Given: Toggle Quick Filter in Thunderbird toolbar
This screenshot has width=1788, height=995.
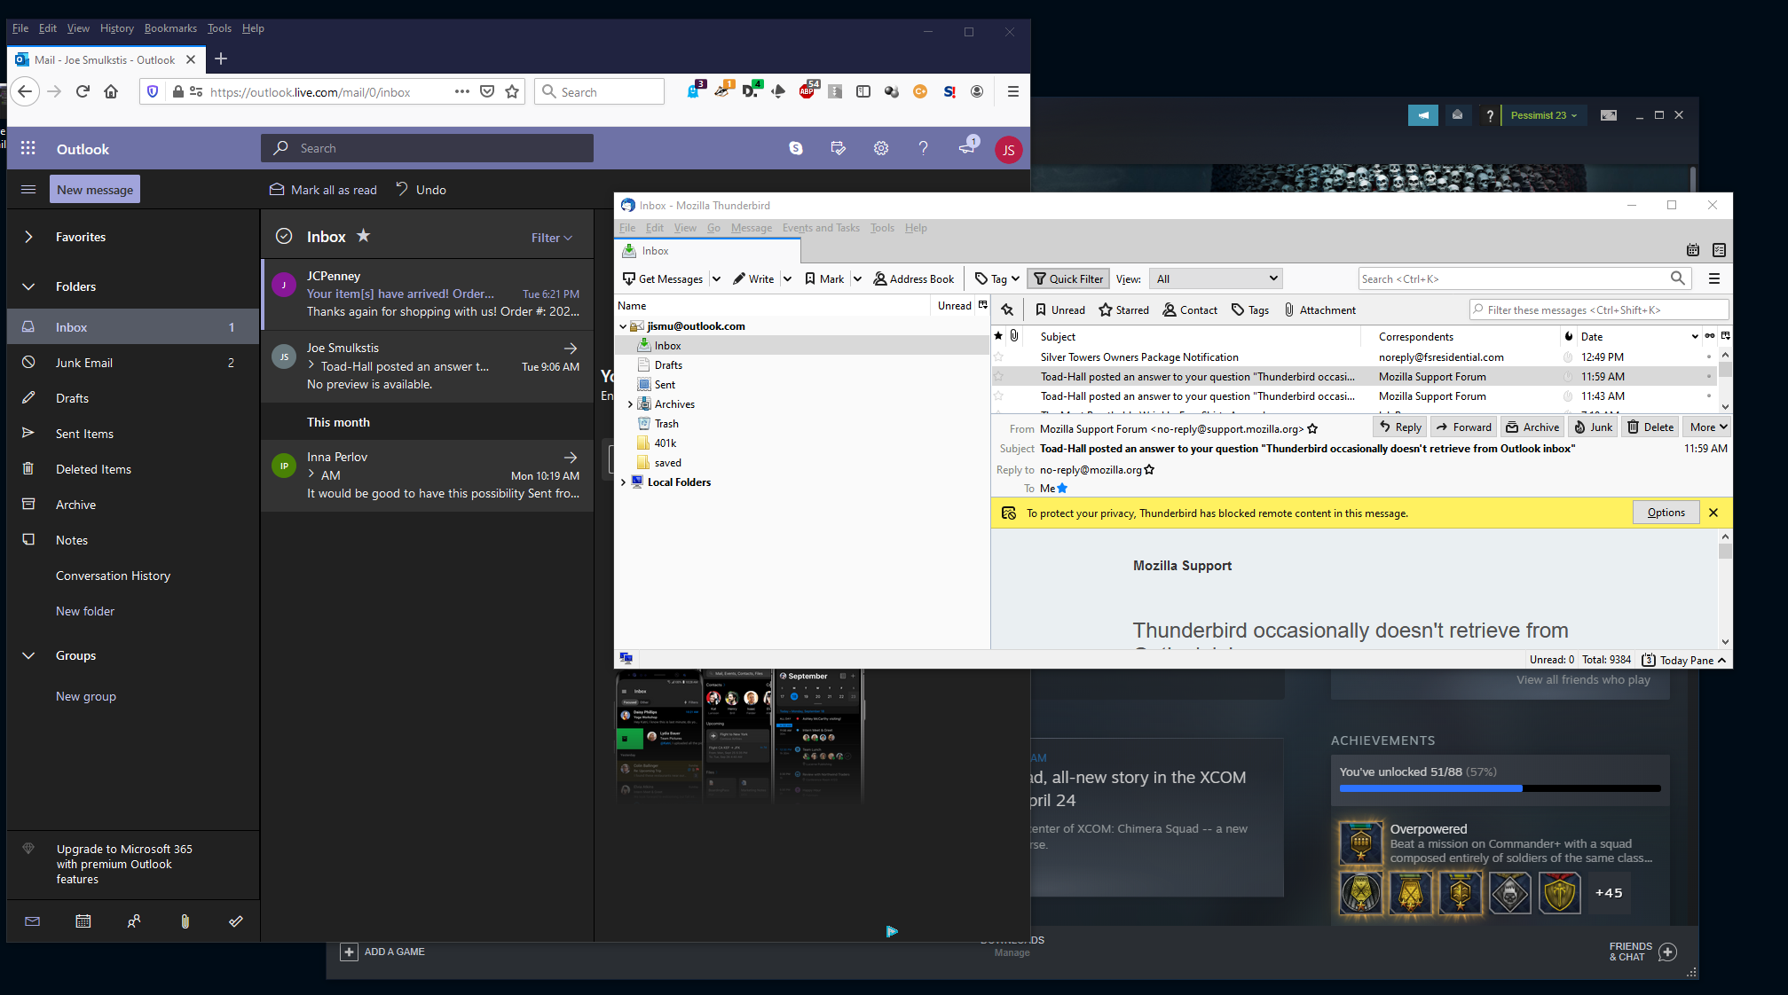Looking at the screenshot, I should tap(1068, 279).
